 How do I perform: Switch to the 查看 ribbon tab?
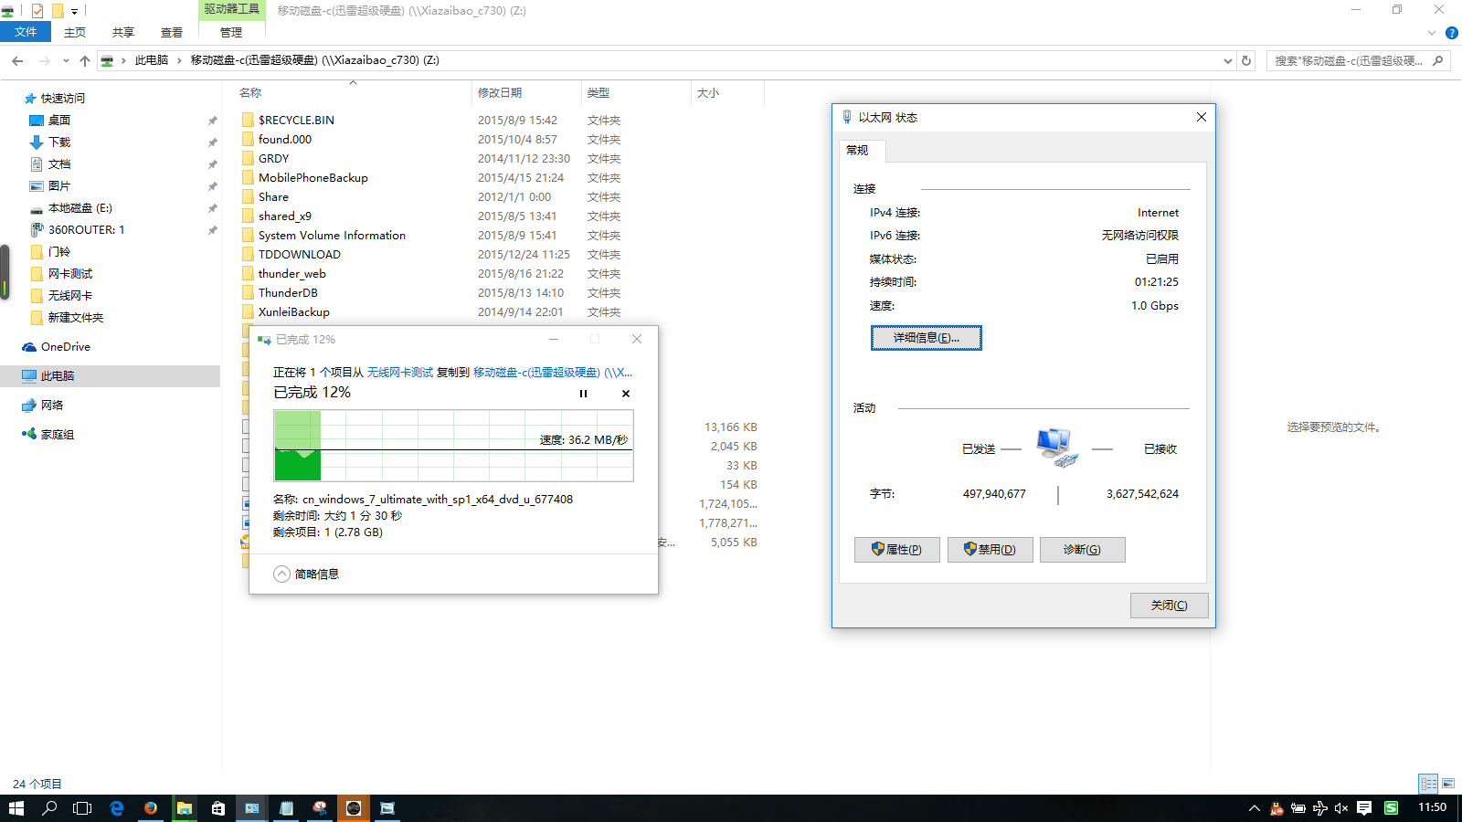172,32
